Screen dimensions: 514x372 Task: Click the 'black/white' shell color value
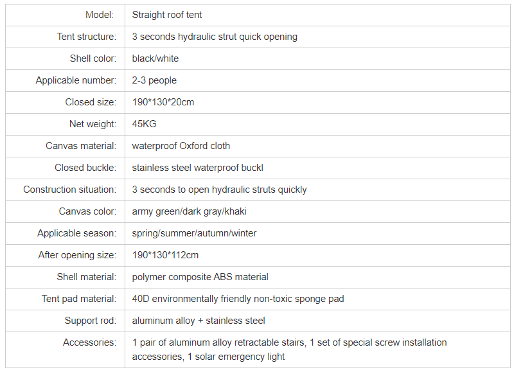155,58
